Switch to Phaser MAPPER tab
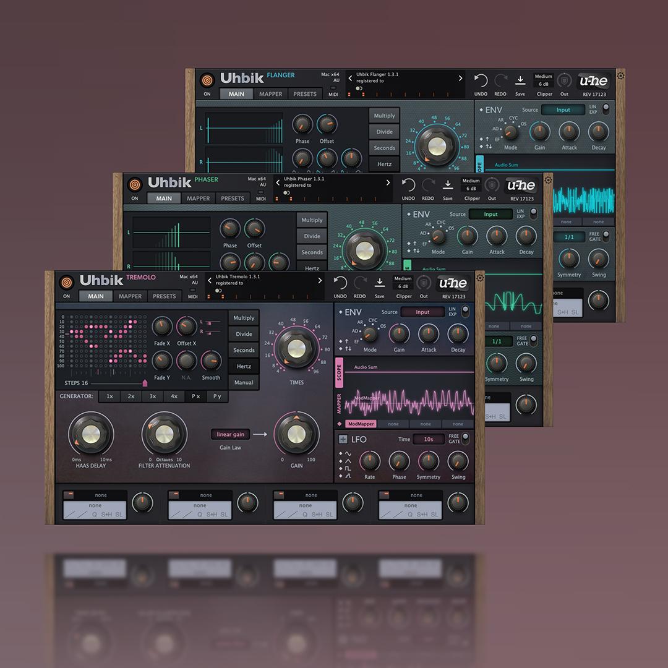This screenshot has height=668, width=668. 198,199
